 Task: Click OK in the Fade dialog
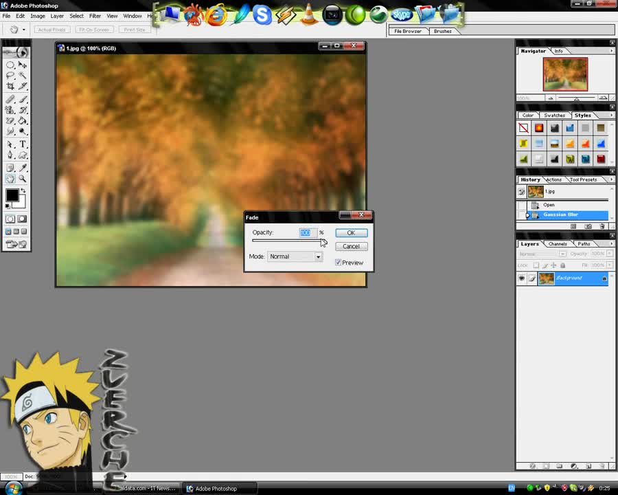point(351,233)
